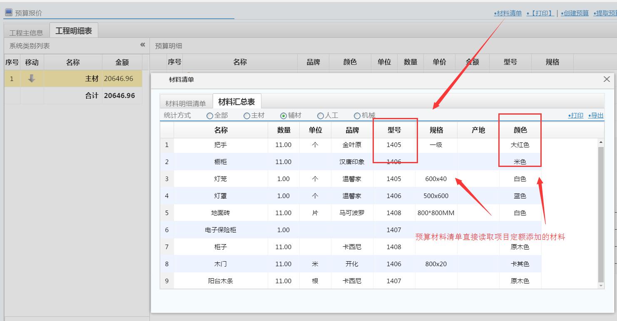Click the 导出 link in material dialog
This screenshot has height=321, width=617.
596,115
